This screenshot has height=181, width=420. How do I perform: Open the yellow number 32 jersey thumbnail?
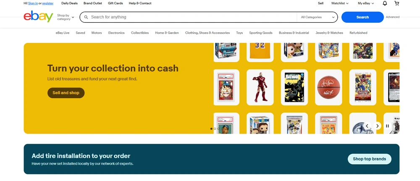pos(260,52)
